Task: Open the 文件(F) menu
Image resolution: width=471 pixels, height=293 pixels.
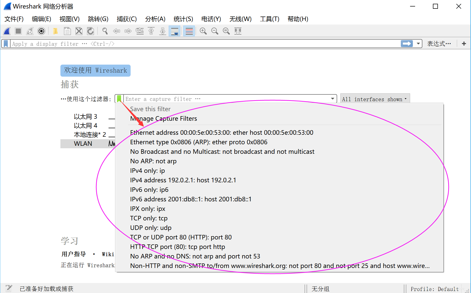Action: (14, 19)
